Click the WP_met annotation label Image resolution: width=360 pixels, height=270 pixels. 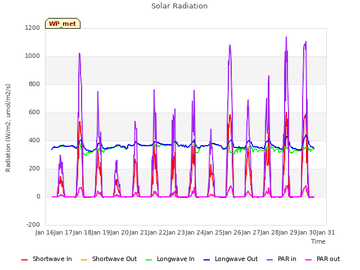coord(62,24)
